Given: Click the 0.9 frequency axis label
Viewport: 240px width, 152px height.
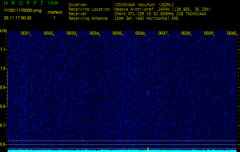Looking at the screenshot, I should [3, 87].
